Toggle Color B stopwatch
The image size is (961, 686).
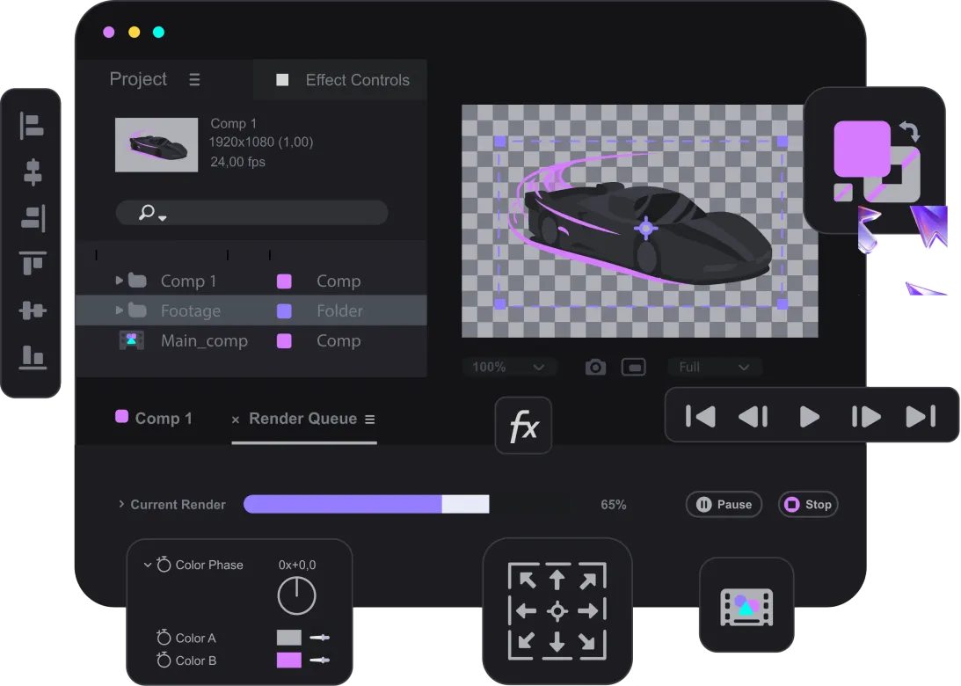(x=164, y=660)
